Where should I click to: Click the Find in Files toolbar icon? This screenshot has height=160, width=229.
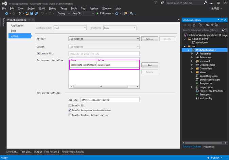point(131,14)
